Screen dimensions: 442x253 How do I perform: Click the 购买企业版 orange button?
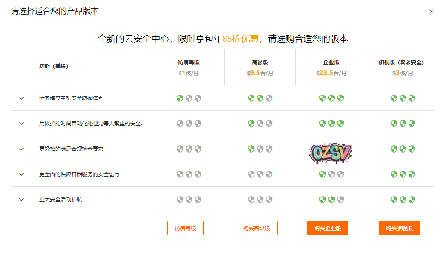point(327,228)
